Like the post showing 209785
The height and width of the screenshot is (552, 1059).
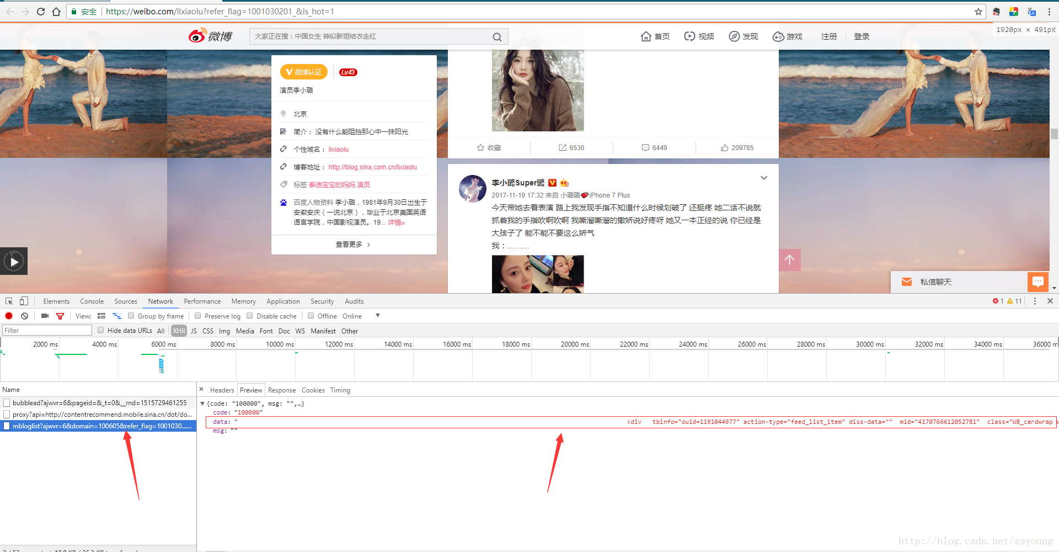[737, 148]
